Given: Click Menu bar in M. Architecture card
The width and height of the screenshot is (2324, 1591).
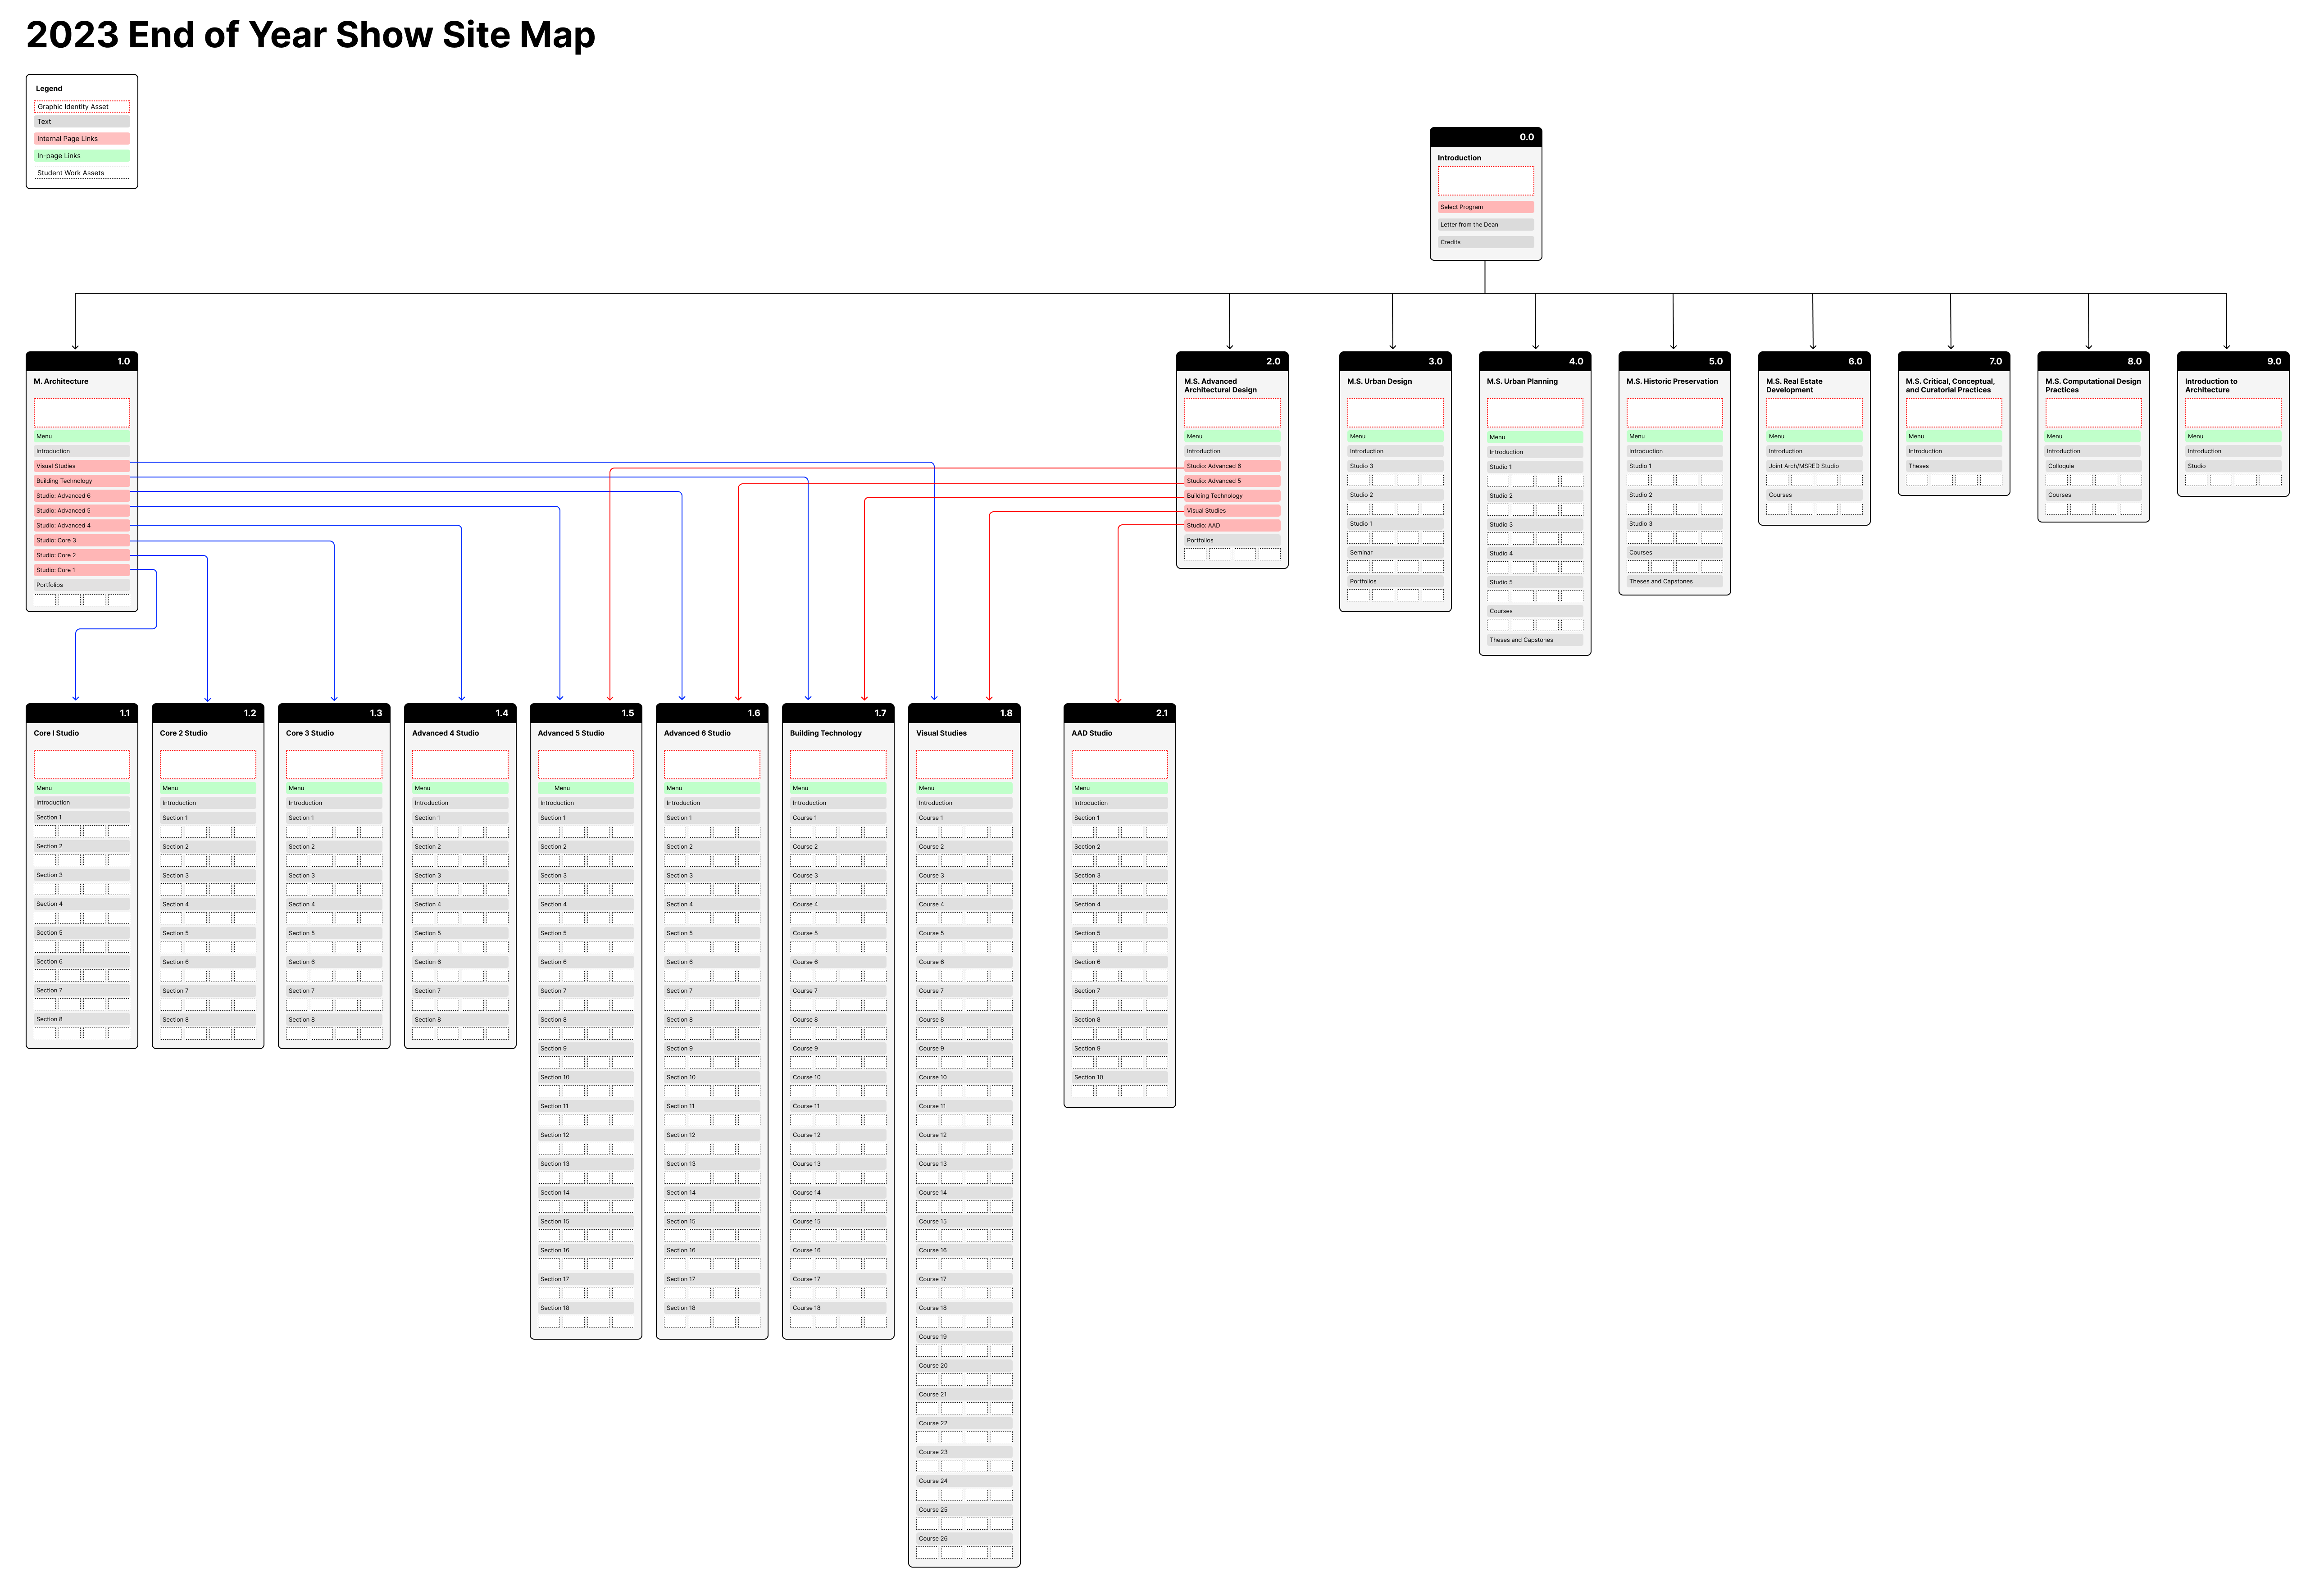Looking at the screenshot, I should [81, 436].
